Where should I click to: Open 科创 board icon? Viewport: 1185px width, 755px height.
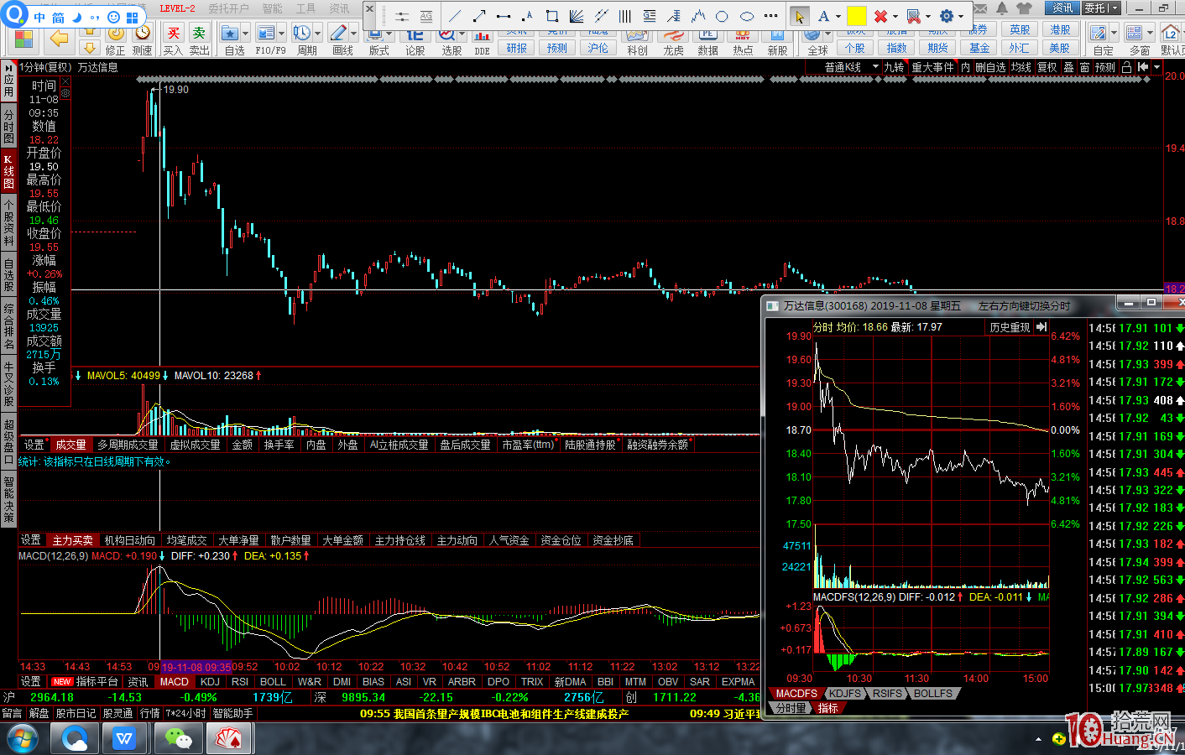pos(637,42)
